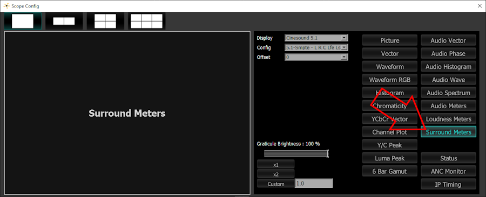
Task: Choose the Vector scope button
Action: click(x=389, y=53)
